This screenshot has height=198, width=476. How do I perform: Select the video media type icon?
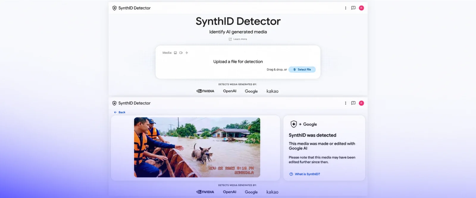coord(181,53)
